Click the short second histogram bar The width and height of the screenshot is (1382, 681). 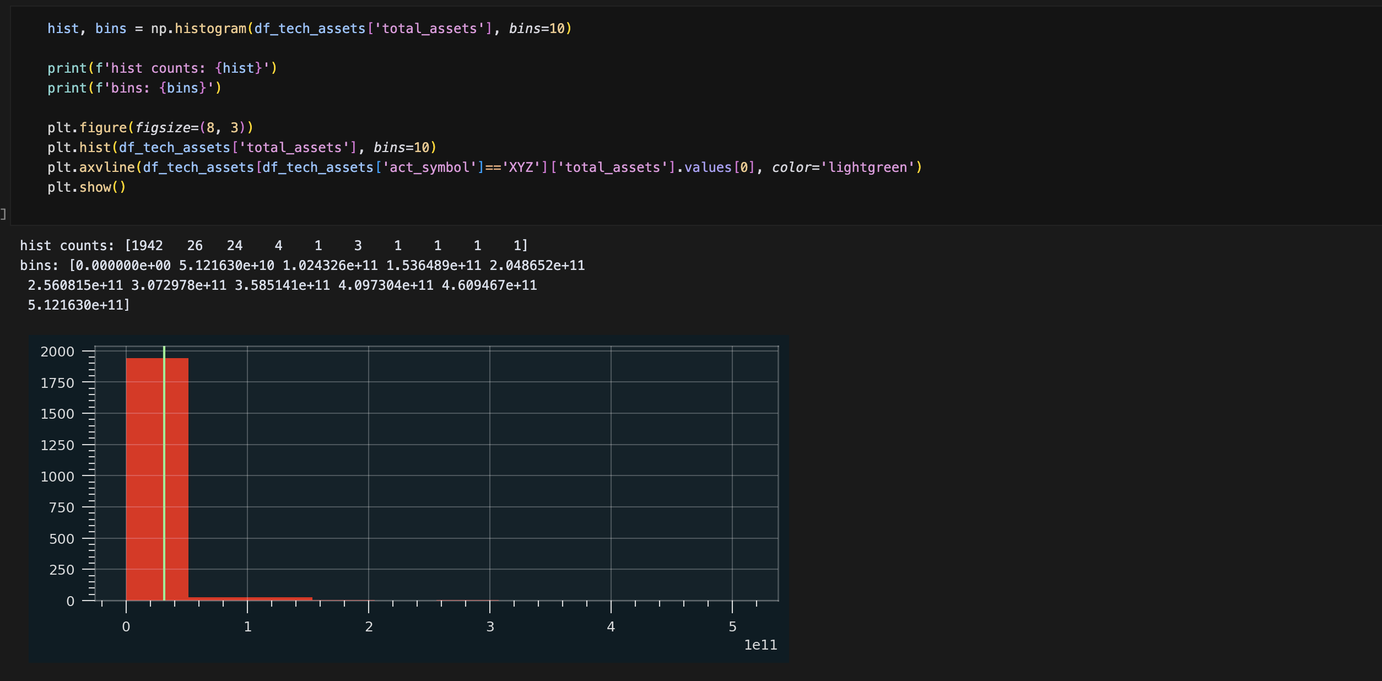218,598
